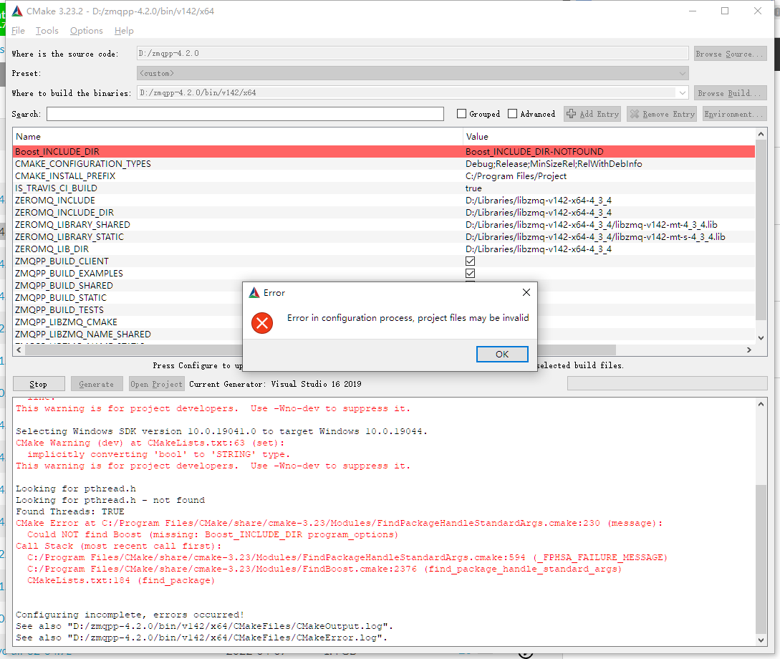This screenshot has width=780, height=659.
Task: Click the Environment button
Action: pyautogui.click(x=734, y=114)
